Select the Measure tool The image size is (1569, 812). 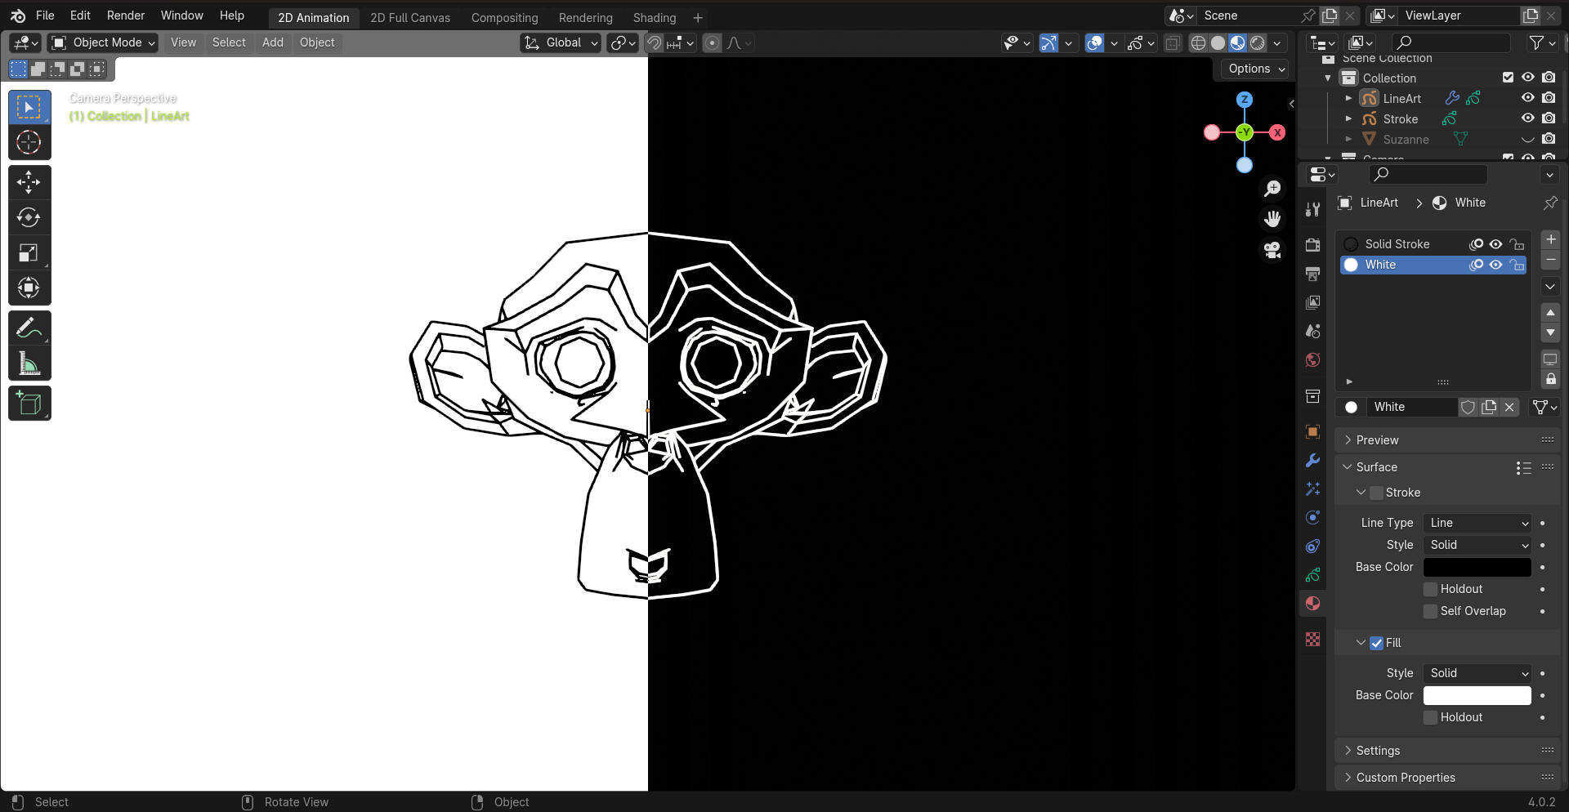point(29,363)
